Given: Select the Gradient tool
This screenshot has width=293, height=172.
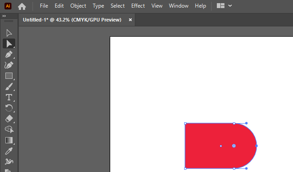Looking at the screenshot, I should click(9, 140).
